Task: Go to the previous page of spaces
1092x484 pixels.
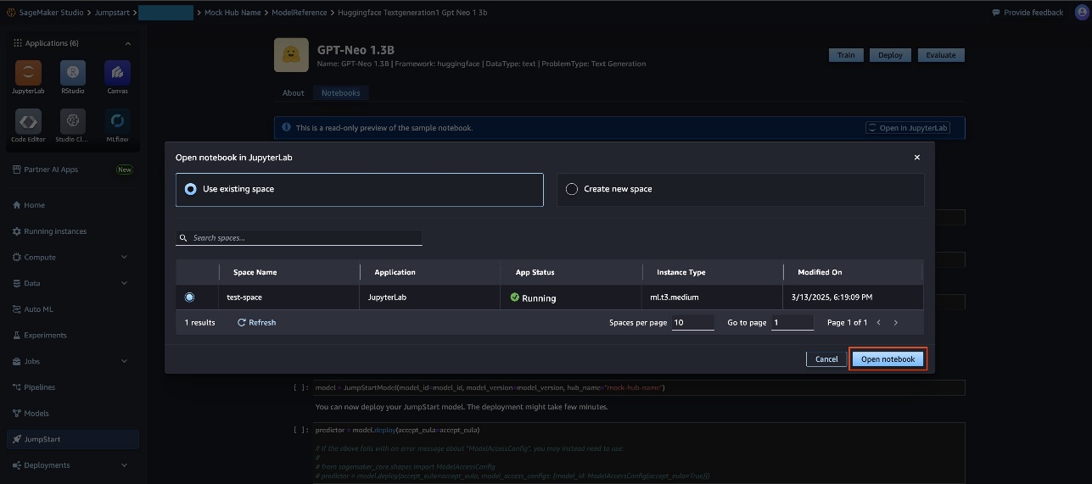Action: [878, 323]
